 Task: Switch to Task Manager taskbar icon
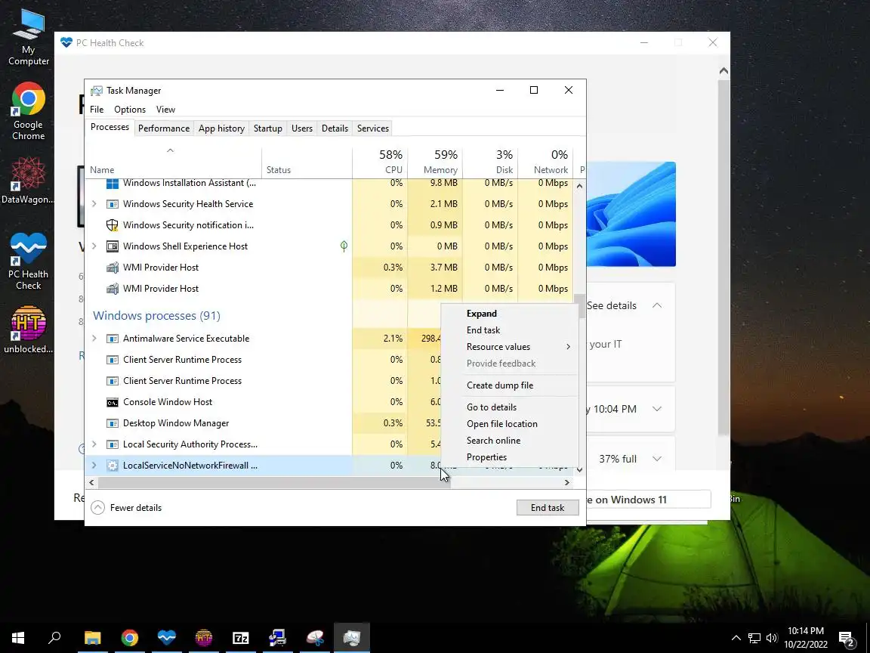(x=352, y=637)
